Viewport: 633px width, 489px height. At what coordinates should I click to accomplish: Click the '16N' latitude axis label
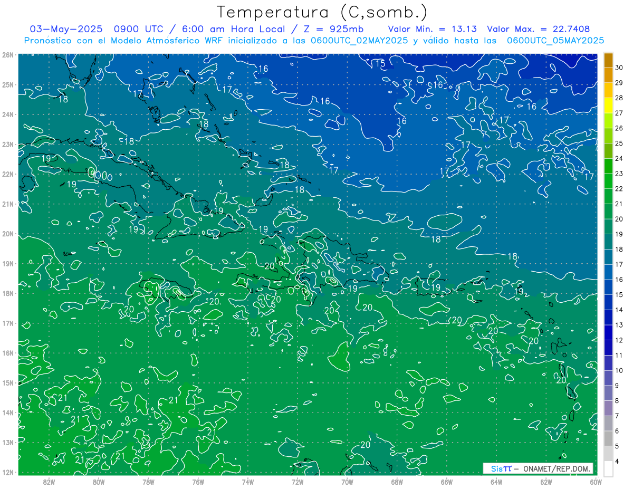pyautogui.click(x=8, y=353)
